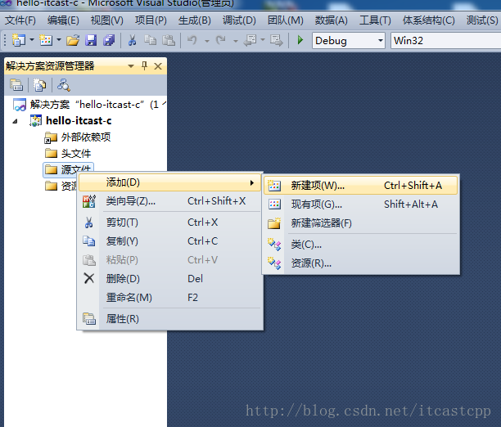Open the 编辑(E) menu
The width and height of the screenshot is (501, 427).
click(63, 20)
